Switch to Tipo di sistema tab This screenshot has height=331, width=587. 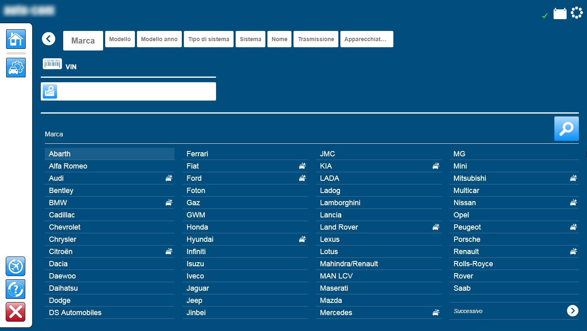point(209,39)
